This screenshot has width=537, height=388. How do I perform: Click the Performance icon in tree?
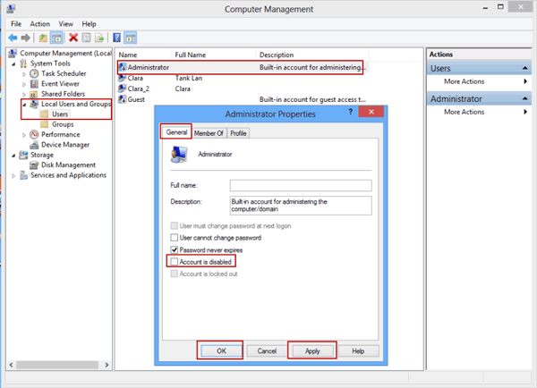click(34, 134)
